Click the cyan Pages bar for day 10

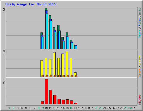coord(47,31)
